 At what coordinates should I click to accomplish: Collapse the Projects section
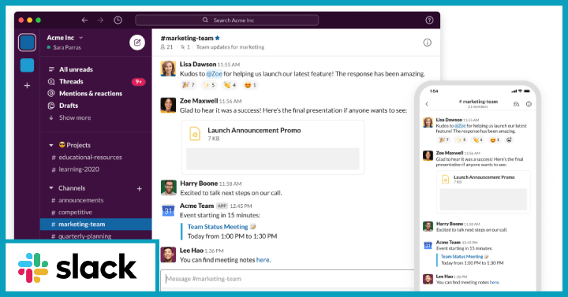pyautogui.click(x=51, y=145)
